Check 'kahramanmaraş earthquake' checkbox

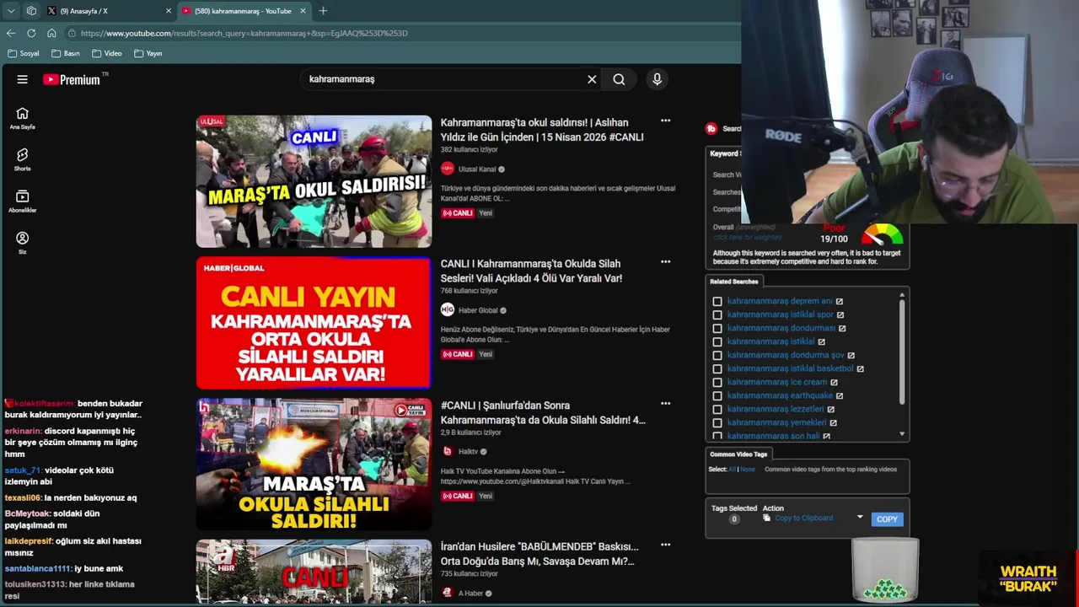[x=717, y=395]
